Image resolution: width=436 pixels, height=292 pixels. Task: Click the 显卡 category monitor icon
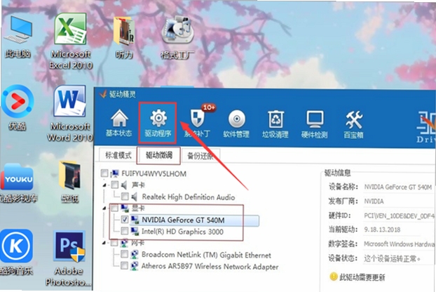pyautogui.click(x=124, y=208)
